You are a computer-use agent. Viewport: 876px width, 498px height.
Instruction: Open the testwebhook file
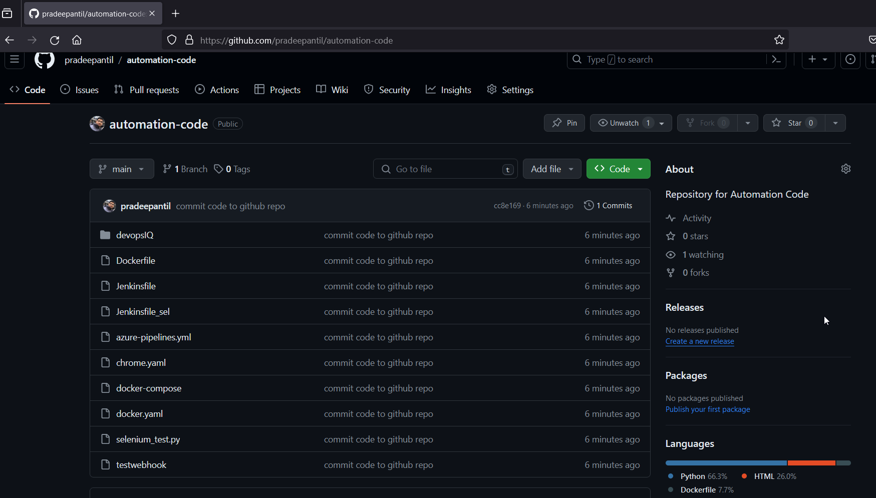pos(141,464)
